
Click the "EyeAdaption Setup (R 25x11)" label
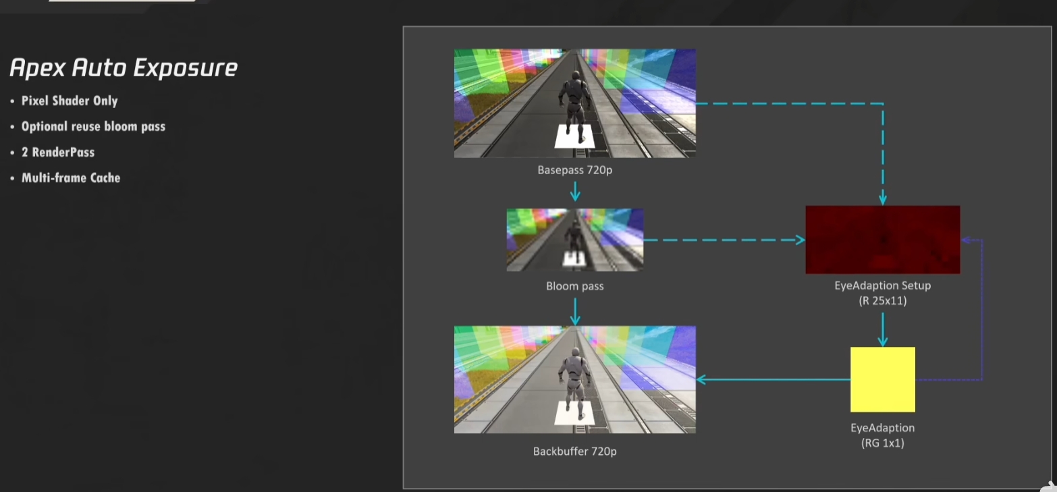click(882, 293)
